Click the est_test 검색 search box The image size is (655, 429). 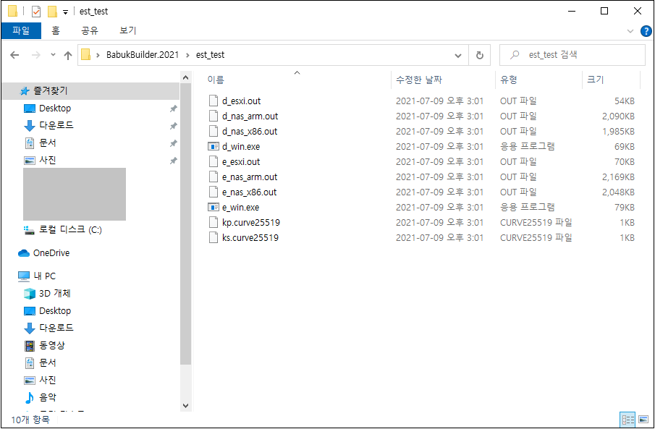[572, 55]
